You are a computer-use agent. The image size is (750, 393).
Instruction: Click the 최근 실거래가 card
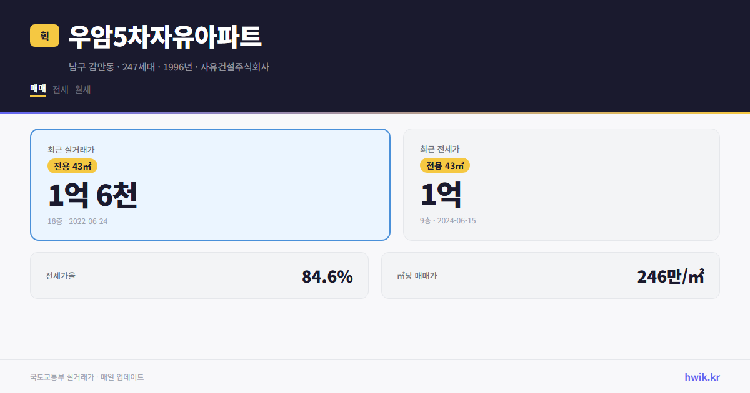209,184
